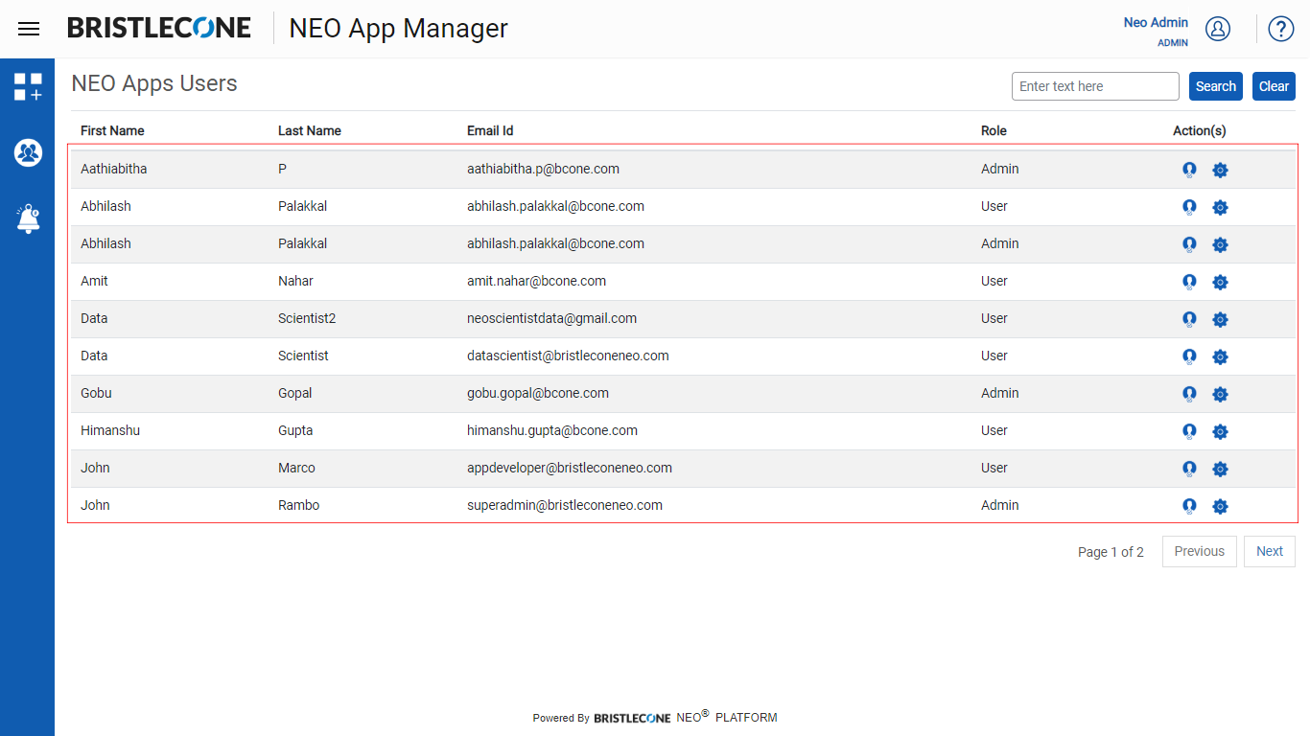Click the gear icon for Gobu Gopal
The width and height of the screenshot is (1310, 736).
tap(1220, 394)
